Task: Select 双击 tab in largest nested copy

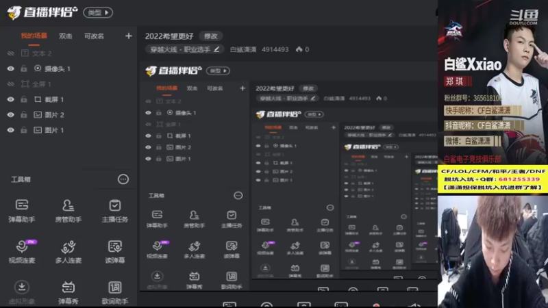Action: [192, 88]
